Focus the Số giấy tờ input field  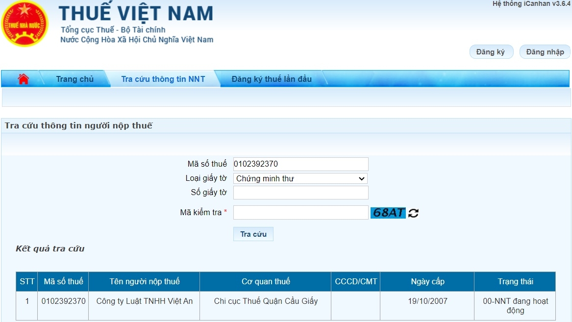click(x=300, y=193)
